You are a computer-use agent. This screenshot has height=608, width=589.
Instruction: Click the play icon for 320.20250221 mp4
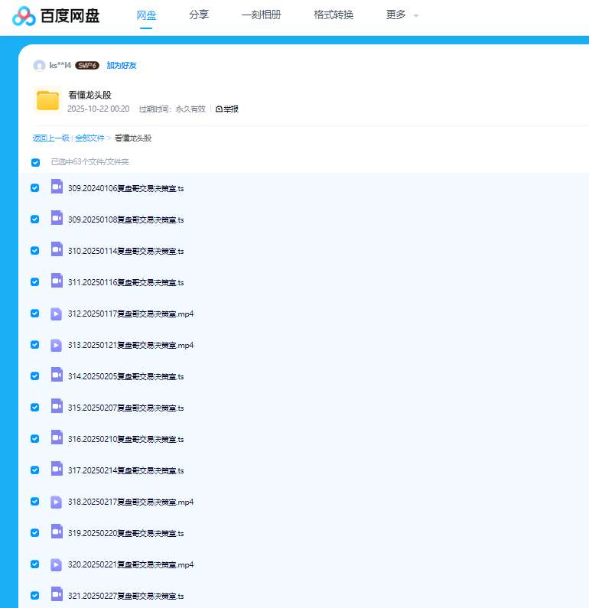pyautogui.click(x=57, y=564)
